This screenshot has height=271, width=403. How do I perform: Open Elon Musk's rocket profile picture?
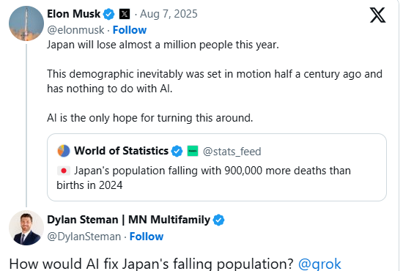[x=26, y=23]
